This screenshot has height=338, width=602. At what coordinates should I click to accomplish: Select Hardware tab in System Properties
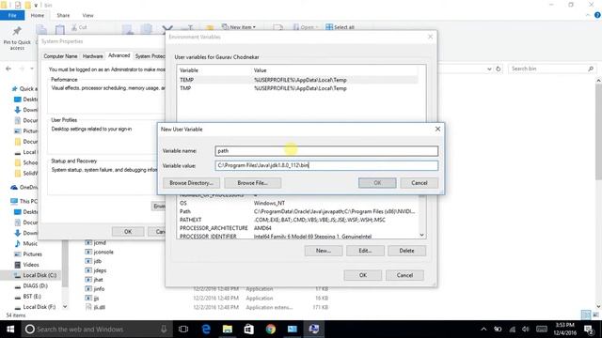click(93, 56)
